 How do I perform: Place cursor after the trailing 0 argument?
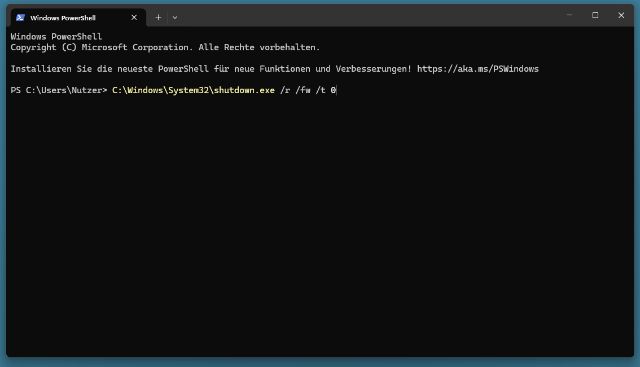pos(336,90)
